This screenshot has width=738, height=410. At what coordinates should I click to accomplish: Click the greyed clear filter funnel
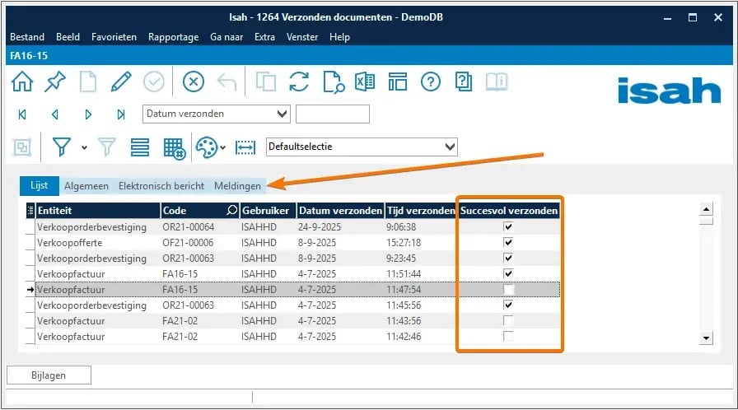pyautogui.click(x=107, y=147)
